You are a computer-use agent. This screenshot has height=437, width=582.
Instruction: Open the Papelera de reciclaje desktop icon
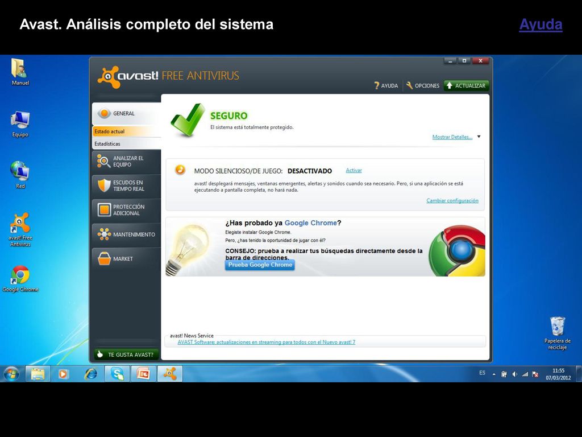tap(557, 333)
